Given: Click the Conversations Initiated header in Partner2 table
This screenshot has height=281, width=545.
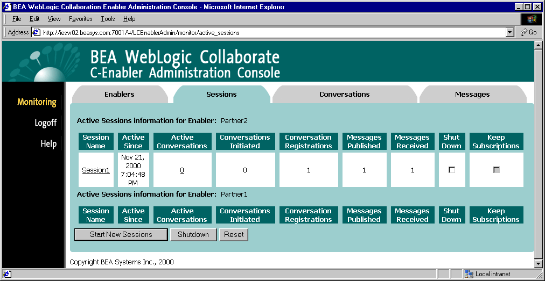Looking at the screenshot, I should tap(245, 141).
